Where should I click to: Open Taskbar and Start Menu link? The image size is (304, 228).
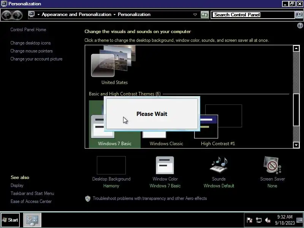tap(32, 193)
